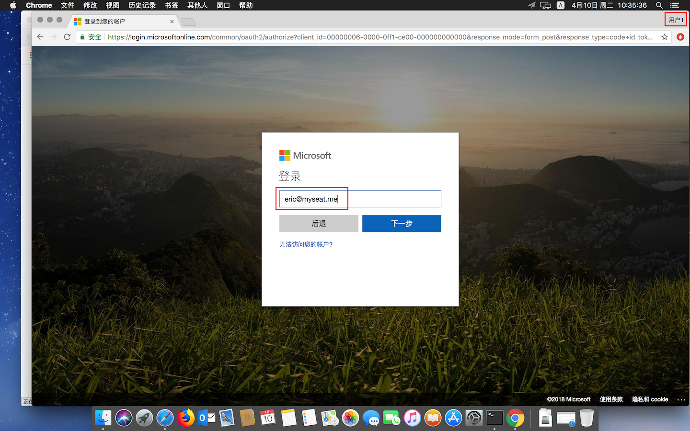Open the 文件 menu

[68, 5]
